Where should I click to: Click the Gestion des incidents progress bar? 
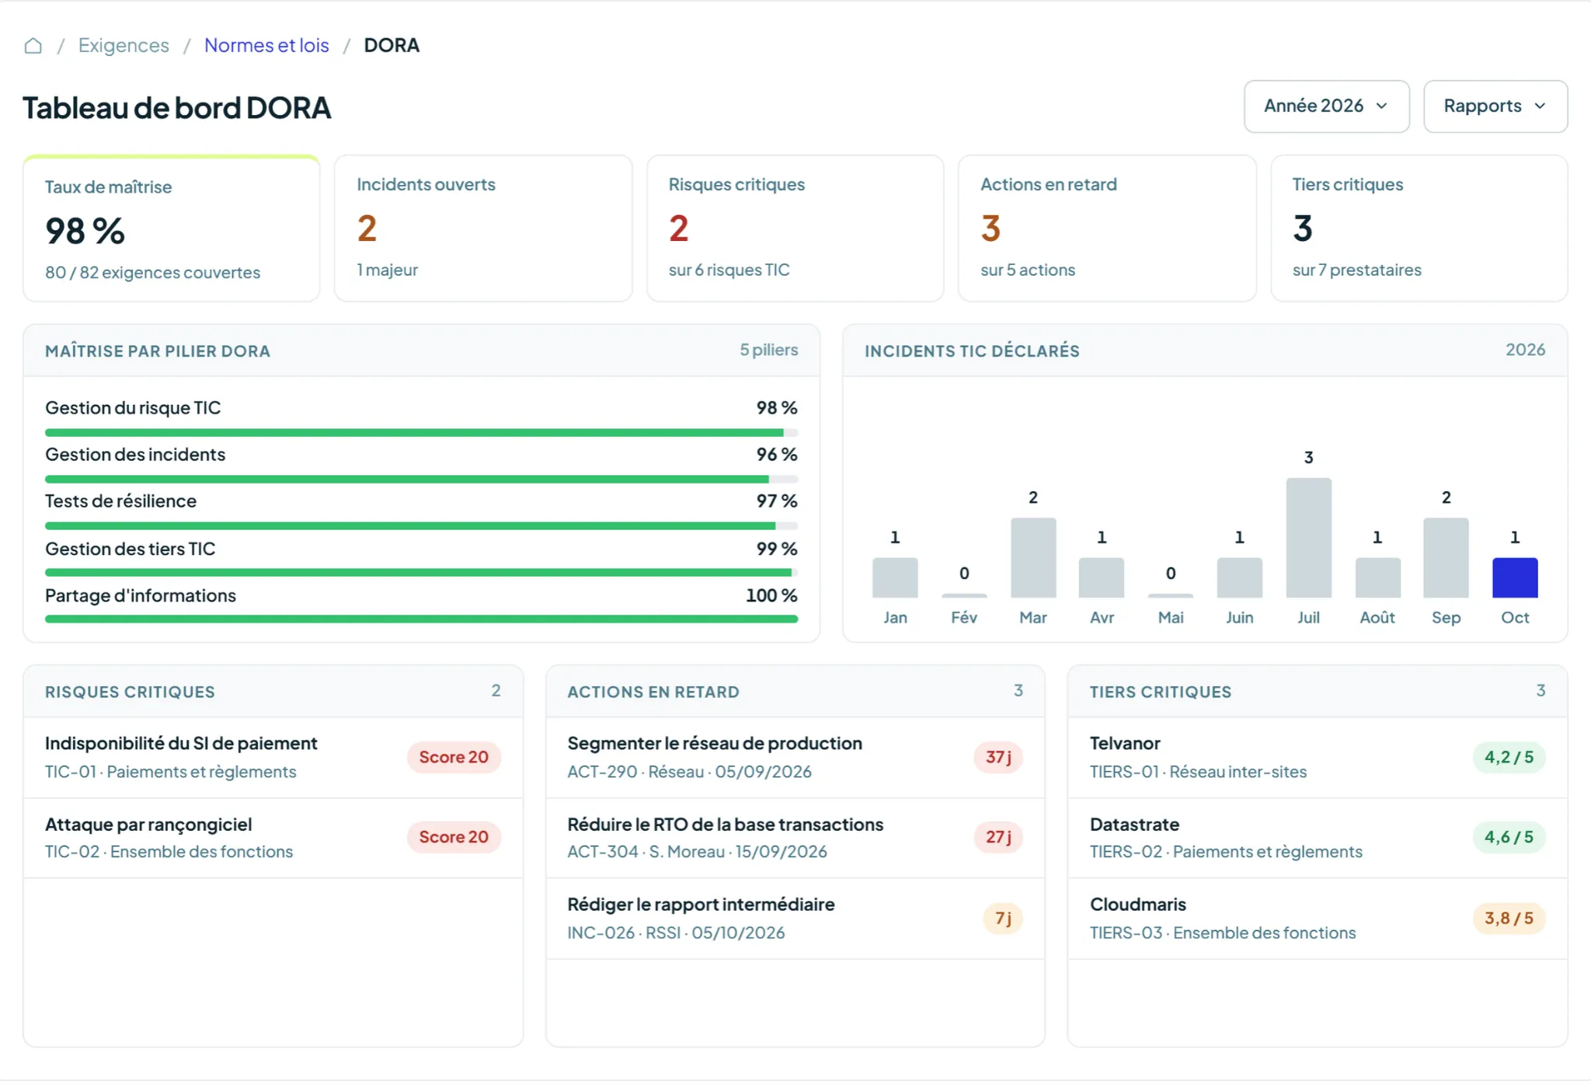click(x=421, y=479)
